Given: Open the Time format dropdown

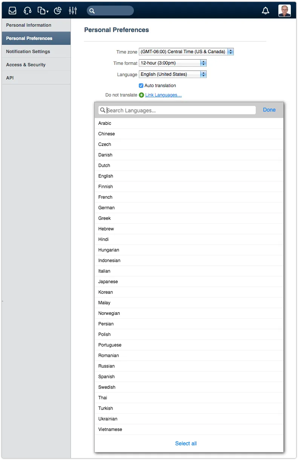Looking at the screenshot, I should (x=173, y=63).
